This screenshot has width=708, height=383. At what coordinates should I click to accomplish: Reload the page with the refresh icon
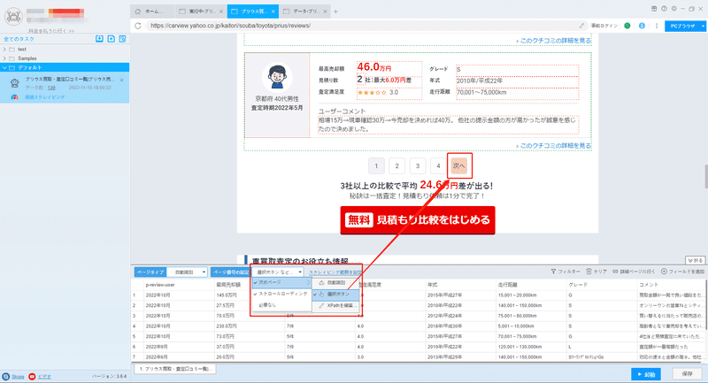tap(138, 26)
